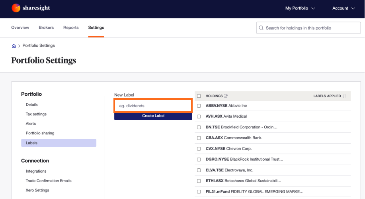365x199 pixels.
Task: Click the HOLDINGS column header
Action: click(x=214, y=96)
